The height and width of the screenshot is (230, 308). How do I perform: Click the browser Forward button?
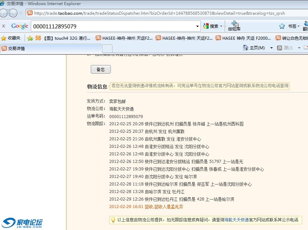tap(13, 13)
